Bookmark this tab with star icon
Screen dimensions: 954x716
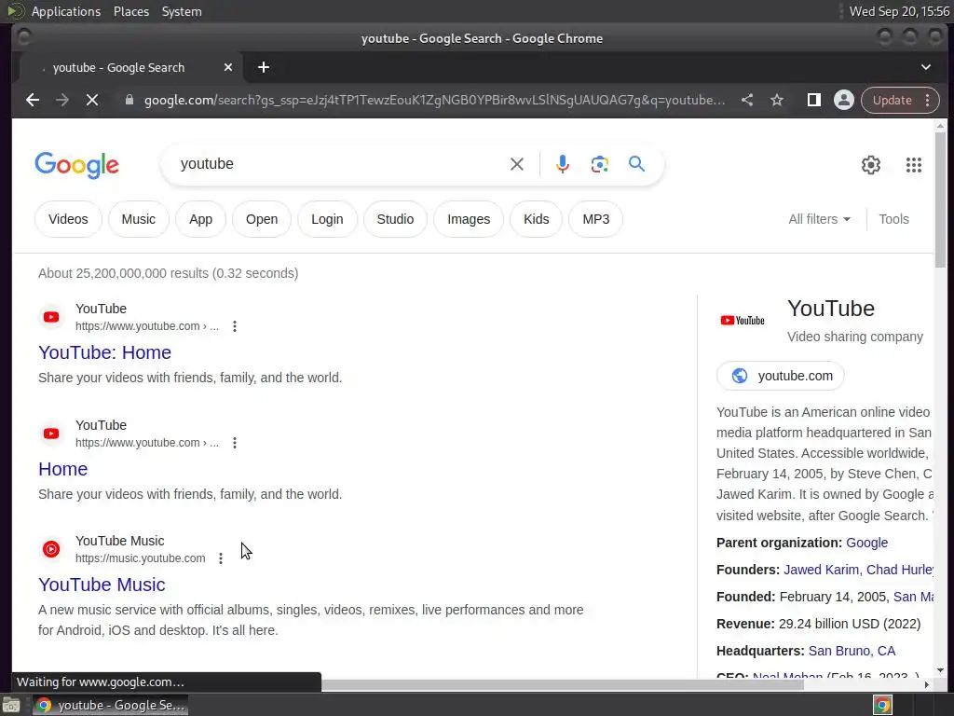point(777,100)
